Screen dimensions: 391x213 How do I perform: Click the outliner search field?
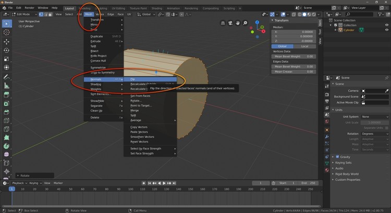[x=360, y=15]
